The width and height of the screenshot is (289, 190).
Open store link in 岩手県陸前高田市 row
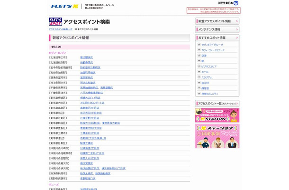(90, 67)
